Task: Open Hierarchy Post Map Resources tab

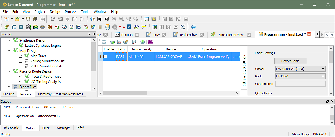Action: (61, 94)
